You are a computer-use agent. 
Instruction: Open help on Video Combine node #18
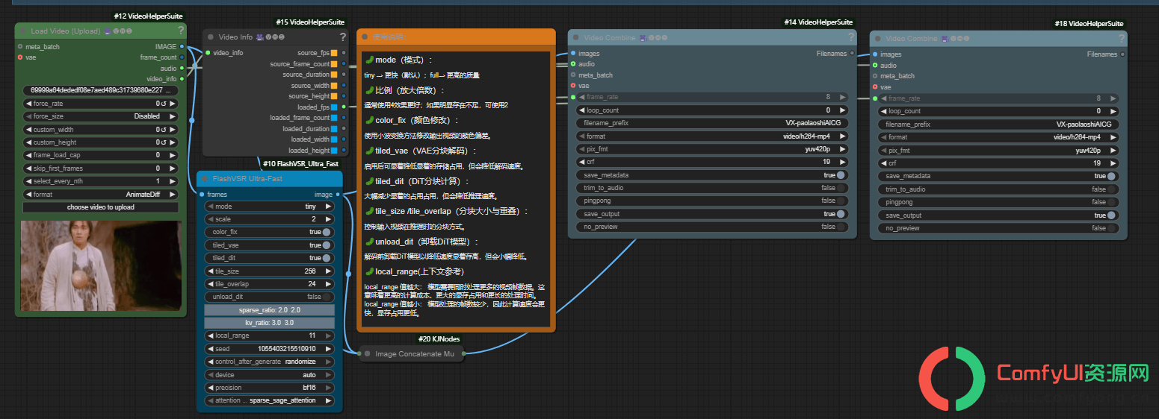(x=1121, y=38)
